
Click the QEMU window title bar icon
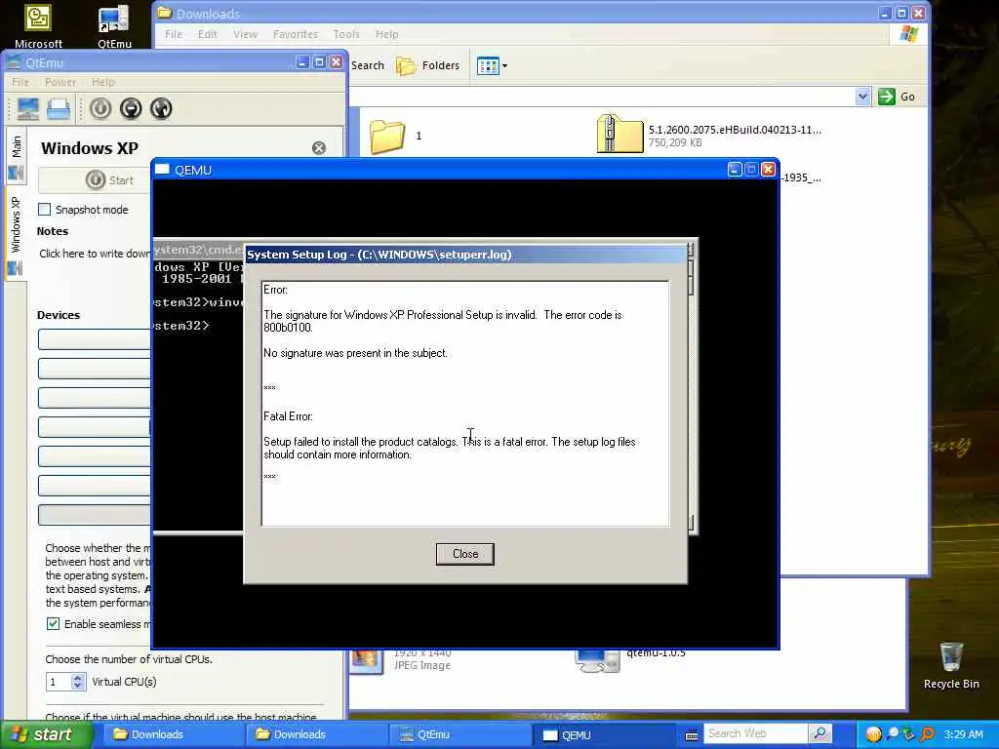pyautogui.click(x=163, y=170)
